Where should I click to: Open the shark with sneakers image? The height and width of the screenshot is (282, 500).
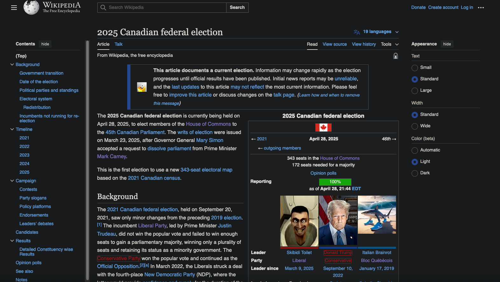click(x=377, y=215)
